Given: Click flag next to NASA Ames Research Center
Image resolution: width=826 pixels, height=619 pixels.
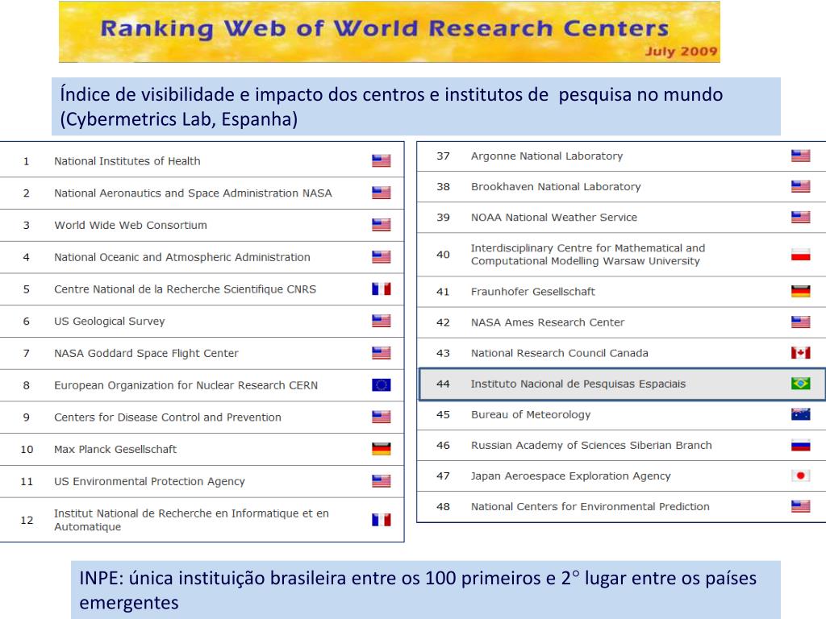Looking at the screenshot, I should pos(800,322).
